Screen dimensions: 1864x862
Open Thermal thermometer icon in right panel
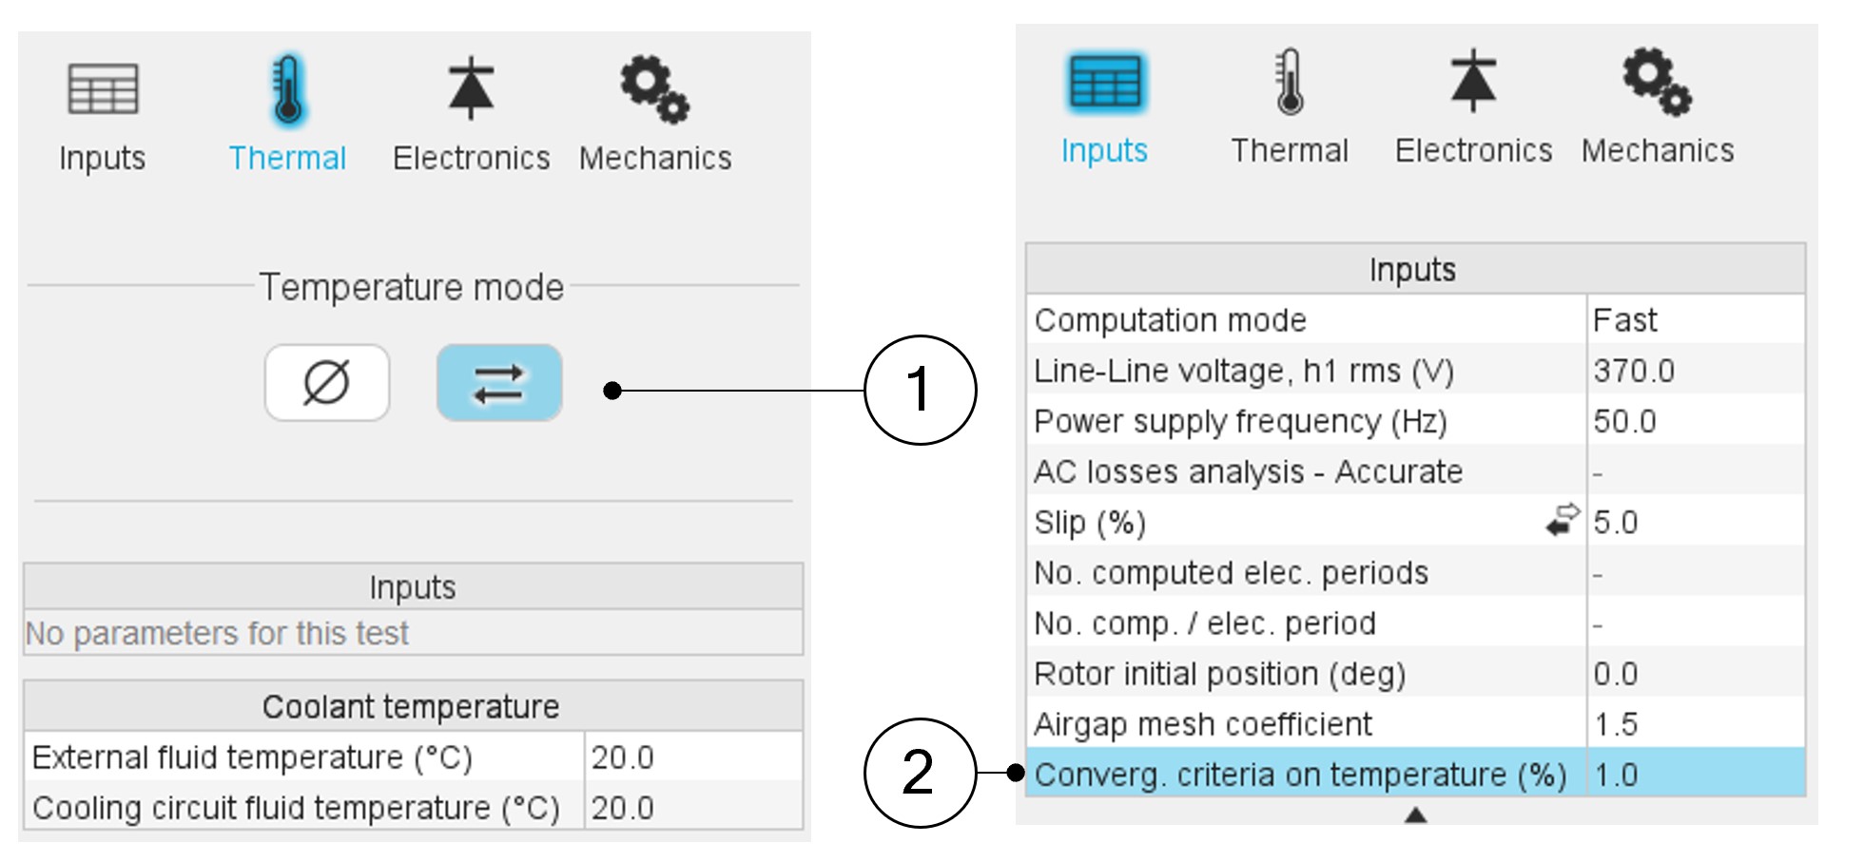pyautogui.click(x=1290, y=83)
